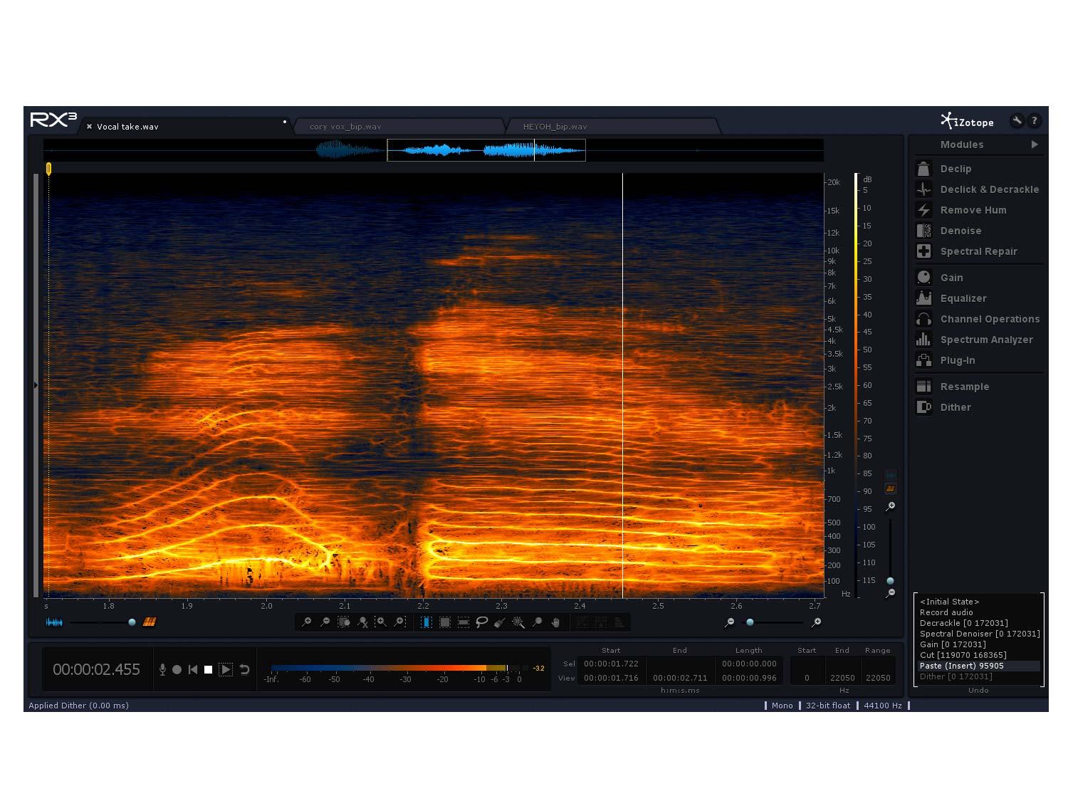Adjust the waveform/spectrogram blend slider
1068x801 pixels.
(x=132, y=622)
